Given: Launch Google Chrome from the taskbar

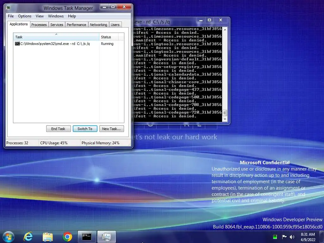Looking at the screenshot, I should tap(67, 237).
